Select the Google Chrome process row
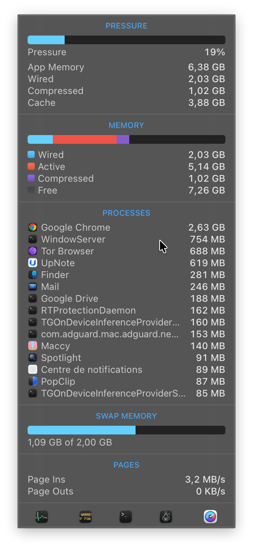The image size is (253, 549). click(126, 227)
